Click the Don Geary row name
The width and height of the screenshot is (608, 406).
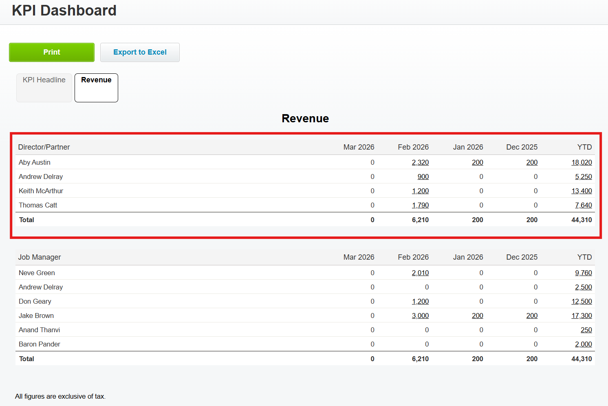(x=35, y=301)
